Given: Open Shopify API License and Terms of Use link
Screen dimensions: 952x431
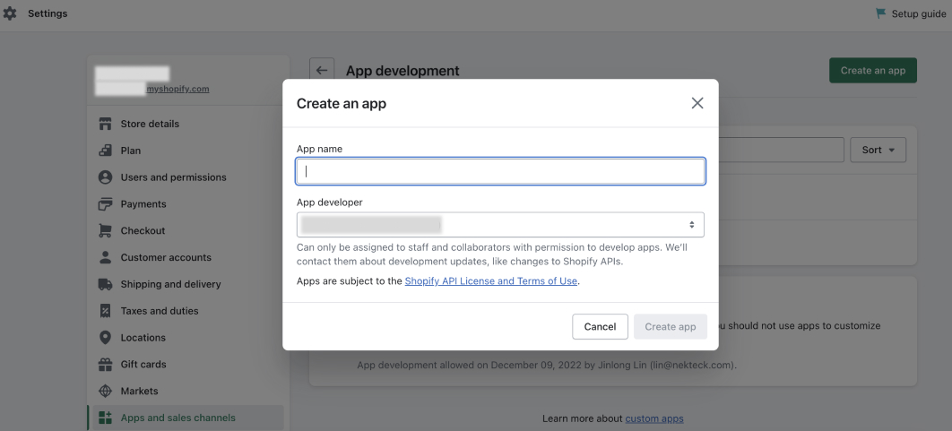Looking at the screenshot, I should click(x=490, y=281).
